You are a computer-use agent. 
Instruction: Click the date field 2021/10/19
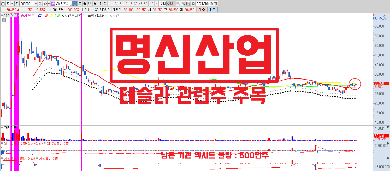(x=204, y=4)
